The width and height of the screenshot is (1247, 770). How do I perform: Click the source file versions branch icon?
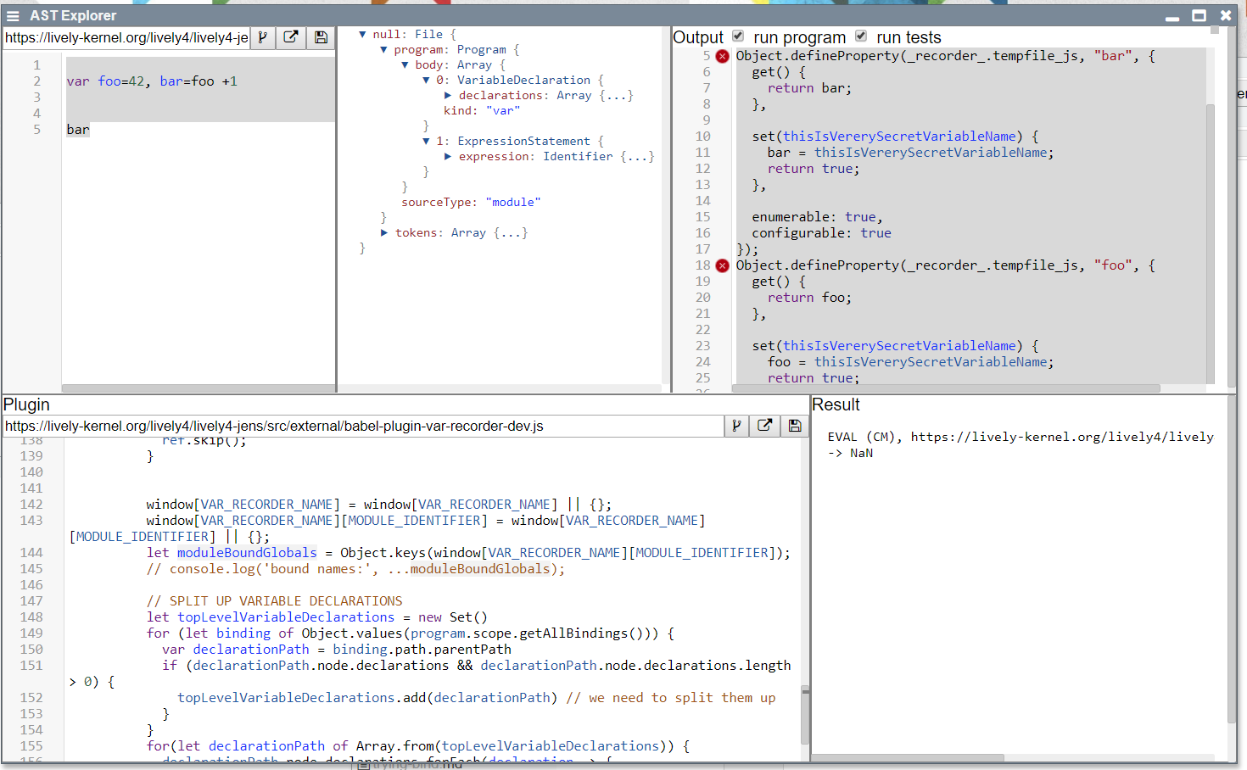(x=263, y=37)
